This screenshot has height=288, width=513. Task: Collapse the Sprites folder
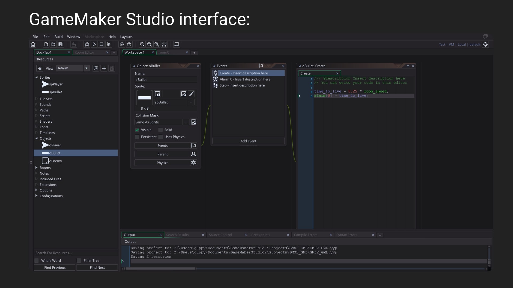pyautogui.click(x=36, y=77)
